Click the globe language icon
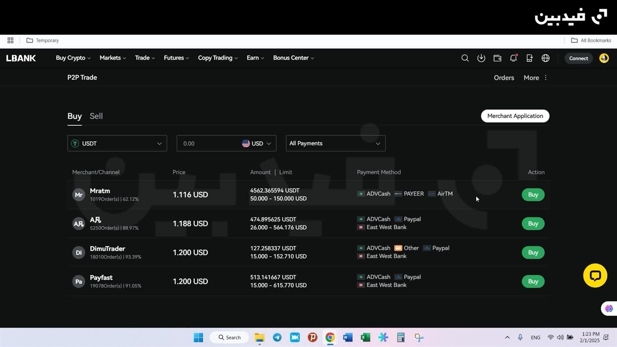Screen dimensions: 617x347 point(546,58)
